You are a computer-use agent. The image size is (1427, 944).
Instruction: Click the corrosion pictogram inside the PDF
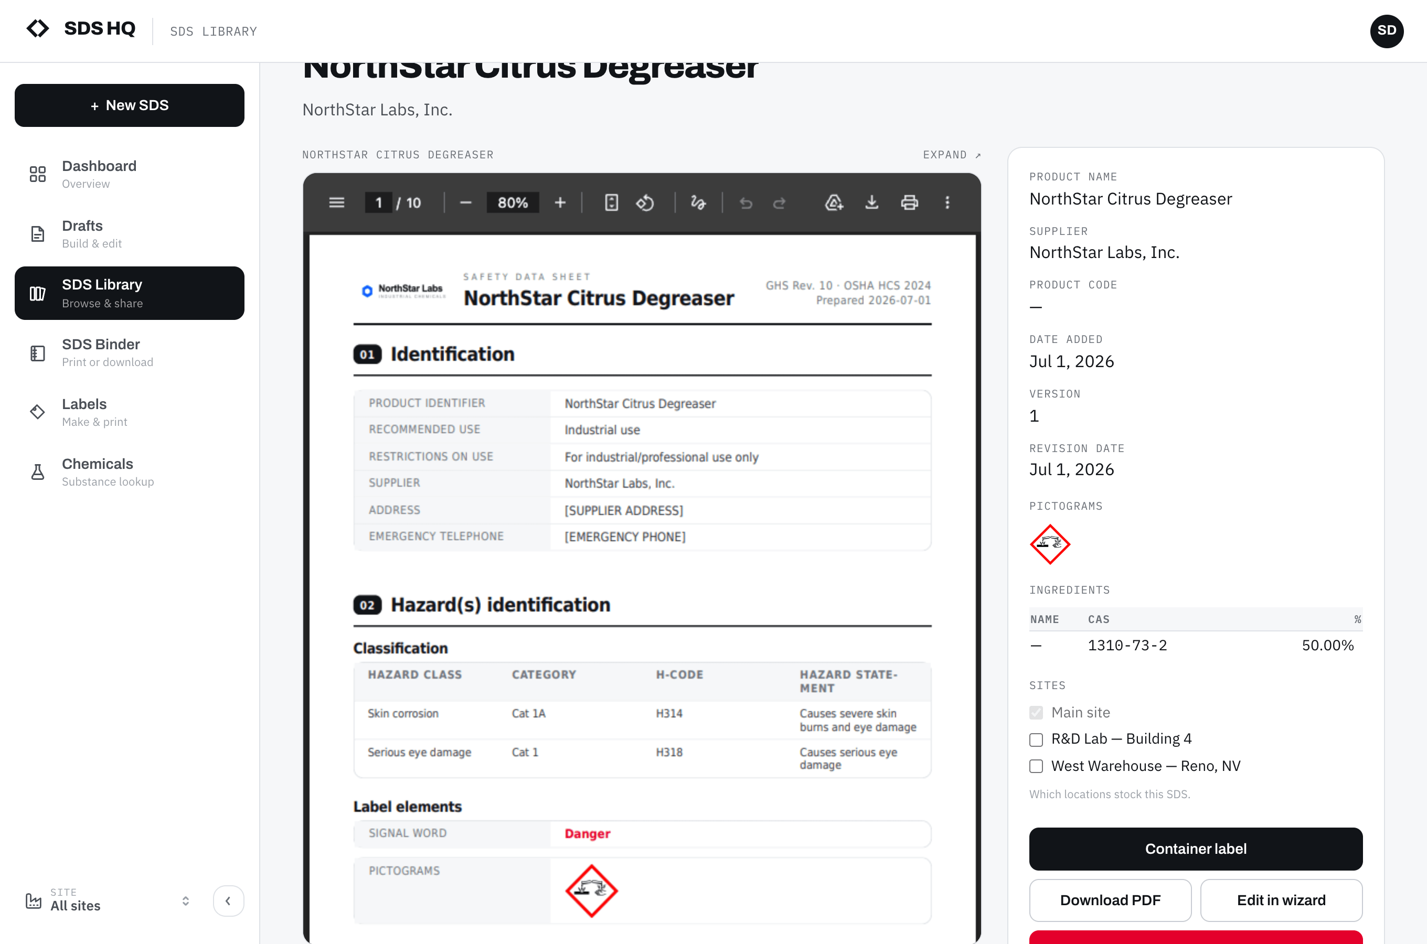pos(591,891)
